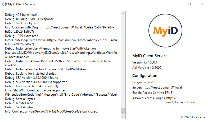The image size is (208, 122).
Task: Click the 'Connected to SSA successfully' log line
Action: tap(32, 86)
